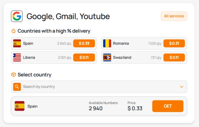
Task: Click the Google logo icon
Action: 17,16
